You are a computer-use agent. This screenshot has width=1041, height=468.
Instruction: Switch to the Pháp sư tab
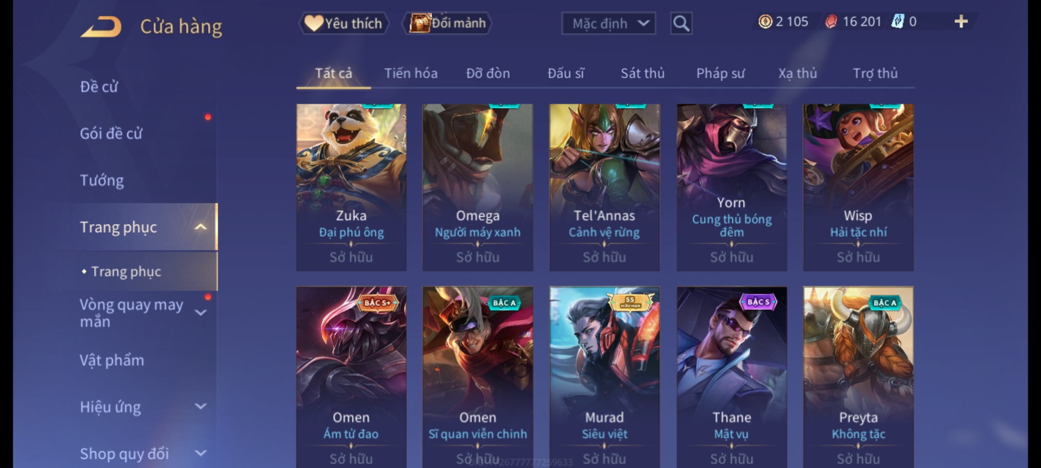pyautogui.click(x=720, y=73)
